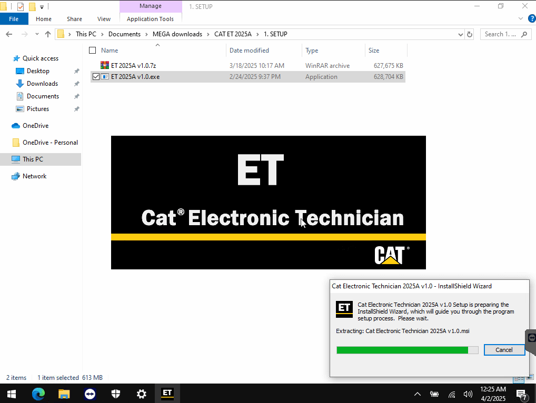Click the ET app icon in taskbar
The width and height of the screenshot is (536, 403).
(x=167, y=394)
